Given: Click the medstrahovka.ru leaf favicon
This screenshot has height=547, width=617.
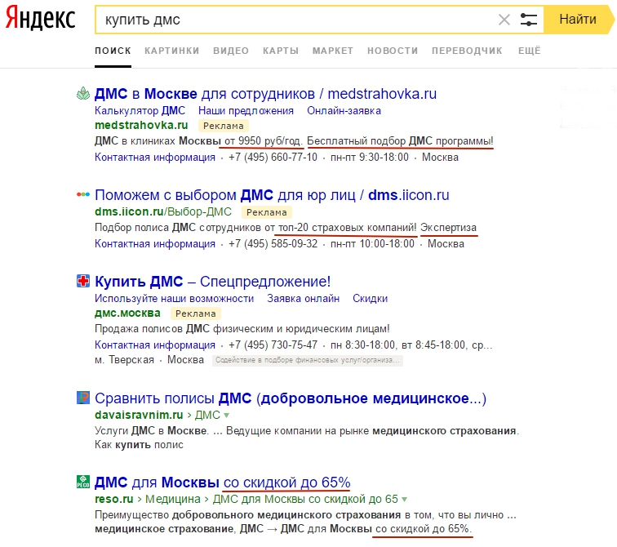Looking at the screenshot, I should coord(83,94).
